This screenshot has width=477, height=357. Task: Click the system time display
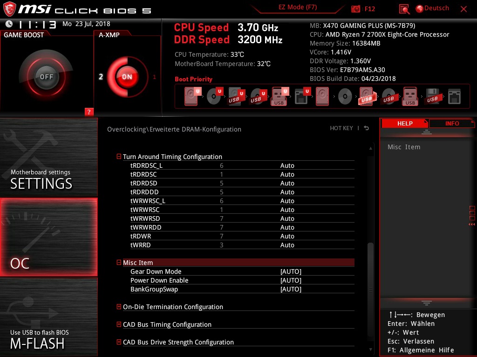click(37, 24)
